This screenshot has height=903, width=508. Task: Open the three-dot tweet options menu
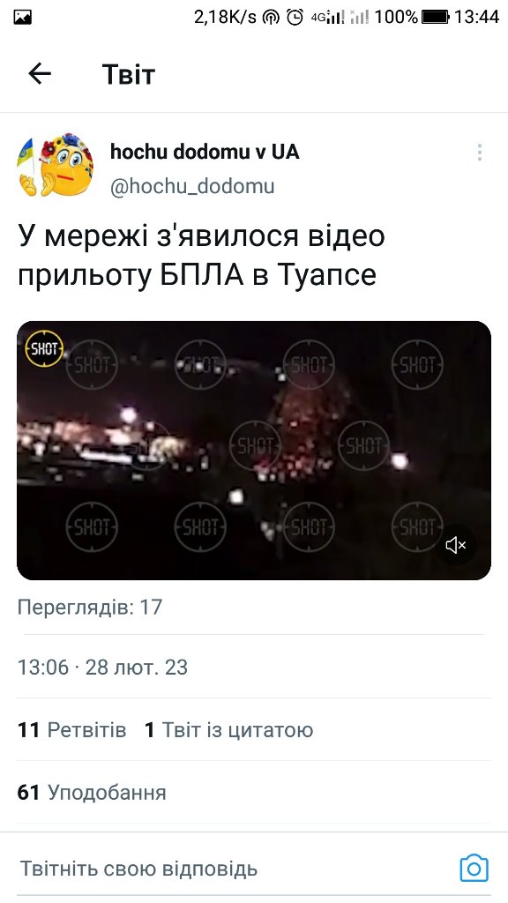479,153
